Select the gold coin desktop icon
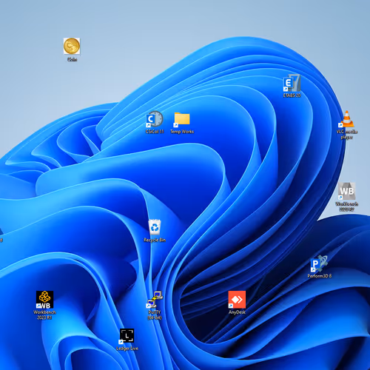The width and height of the screenshot is (370, 370). tap(72, 46)
